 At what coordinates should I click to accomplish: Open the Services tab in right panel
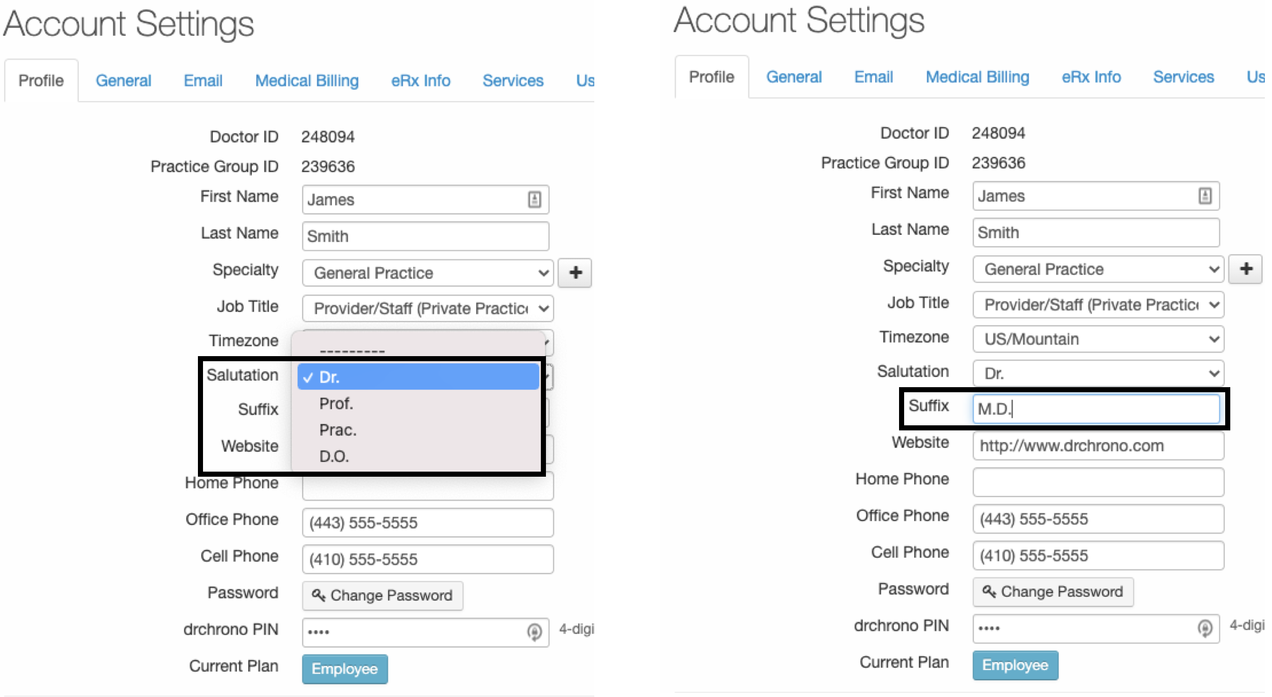pos(1183,77)
